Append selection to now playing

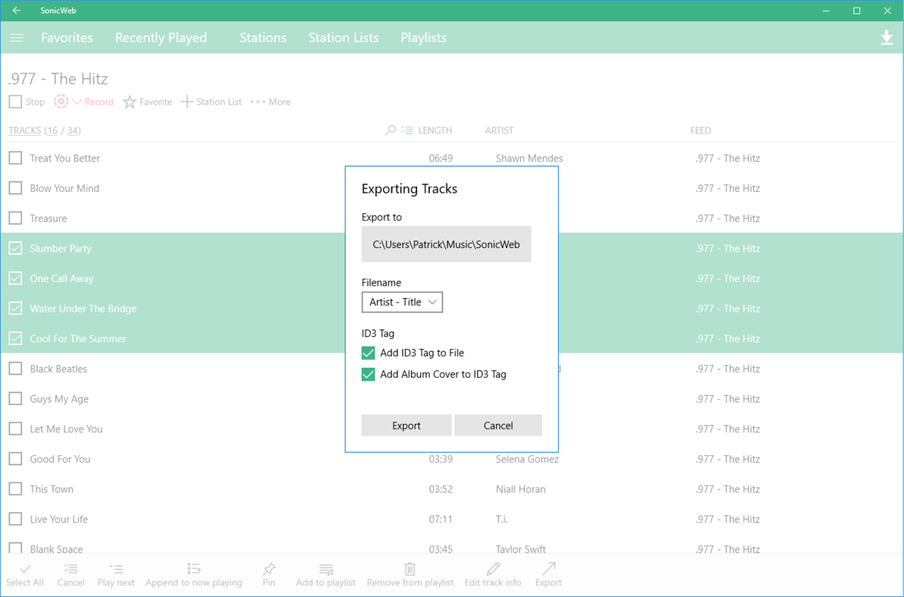(193, 575)
